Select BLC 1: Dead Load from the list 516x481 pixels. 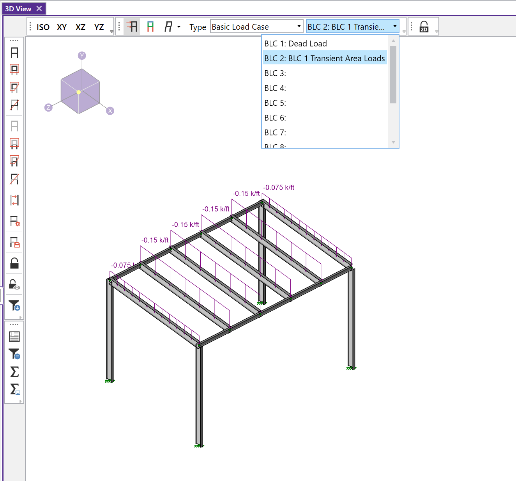pyautogui.click(x=295, y=43)
